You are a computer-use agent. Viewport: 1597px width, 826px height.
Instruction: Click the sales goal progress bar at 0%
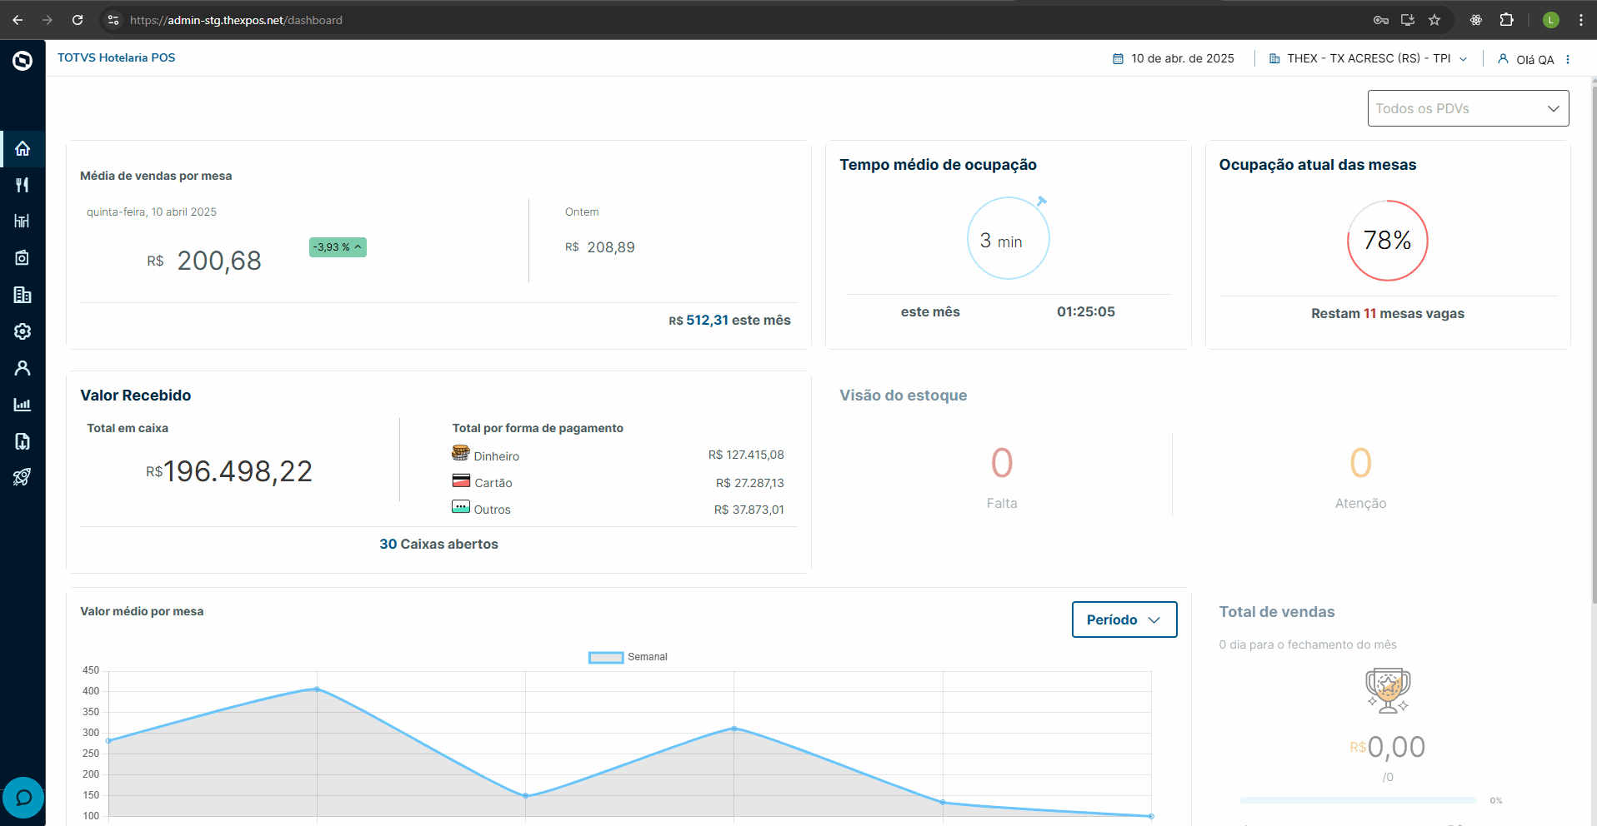coord(1358,800)
